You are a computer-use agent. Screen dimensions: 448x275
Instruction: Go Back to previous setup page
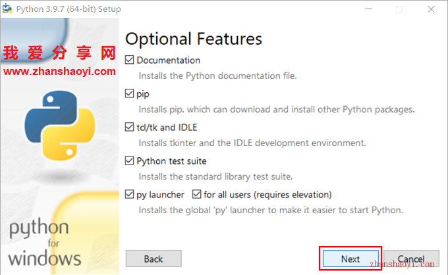click(154, 259)
